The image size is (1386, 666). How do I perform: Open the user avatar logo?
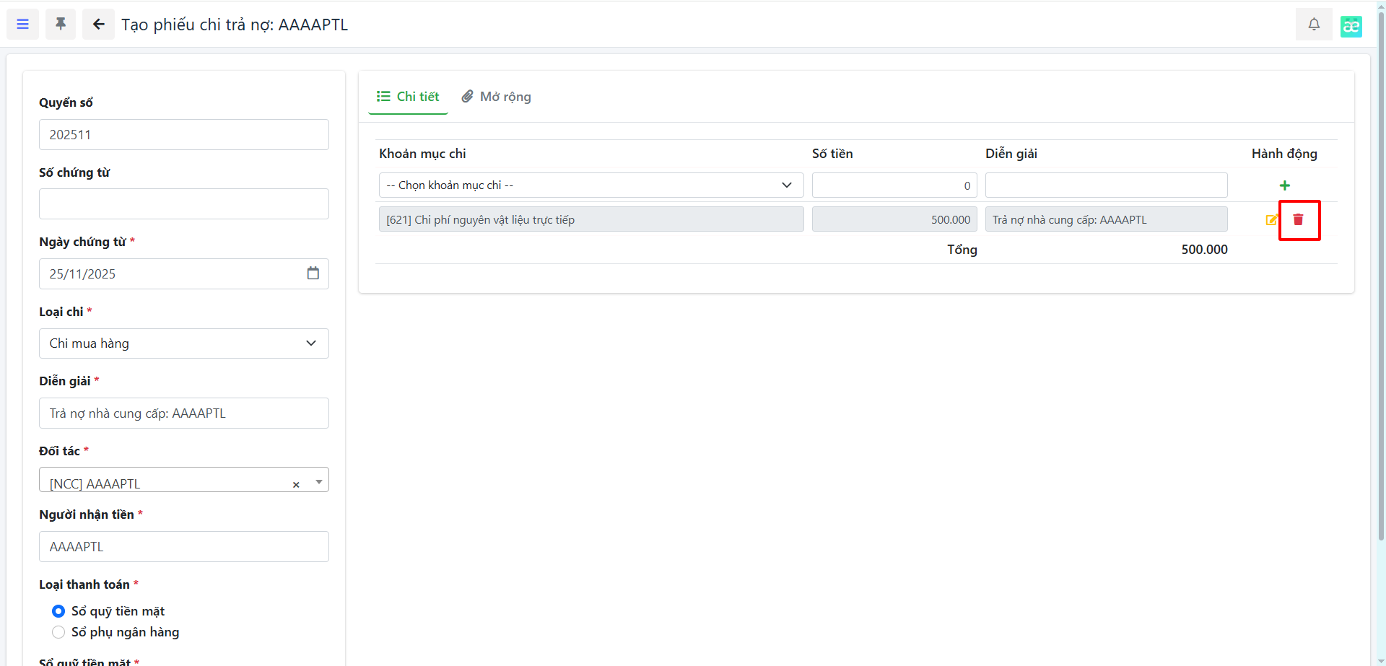pyautogui.click(x=1351, y=26)
